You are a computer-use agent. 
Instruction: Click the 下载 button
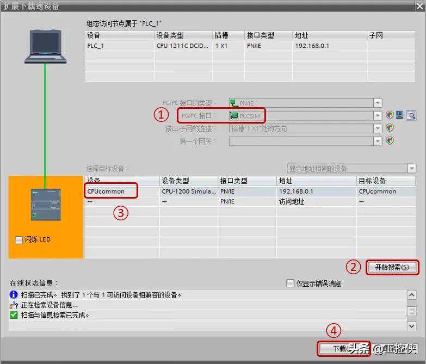tap(343, 349)
